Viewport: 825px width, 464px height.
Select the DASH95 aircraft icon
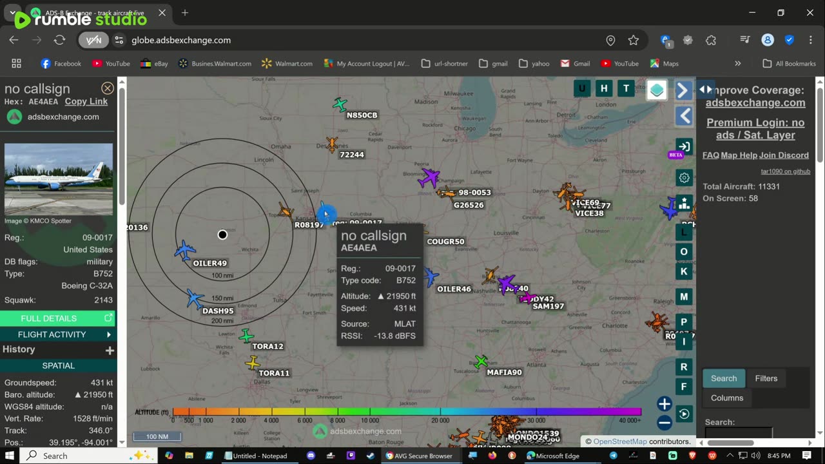point(195,299)
